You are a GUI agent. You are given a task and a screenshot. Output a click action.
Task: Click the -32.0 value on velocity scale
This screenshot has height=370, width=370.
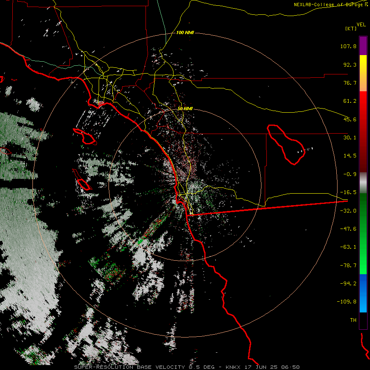(348, 211)
